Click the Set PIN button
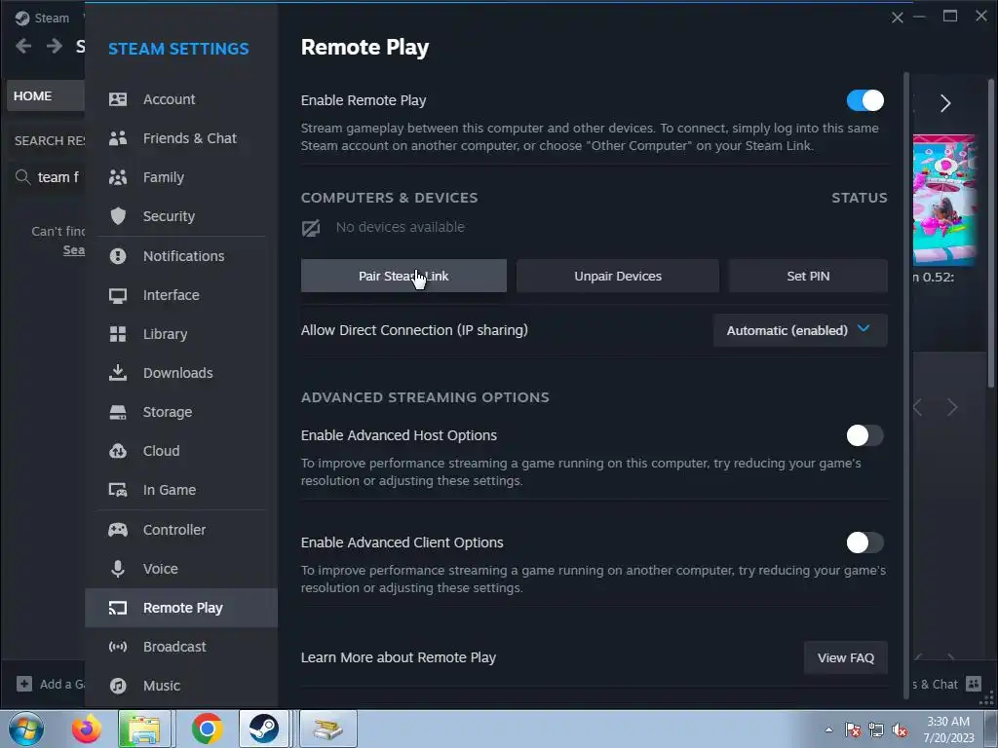998x748 pixels. pos(808,276)
